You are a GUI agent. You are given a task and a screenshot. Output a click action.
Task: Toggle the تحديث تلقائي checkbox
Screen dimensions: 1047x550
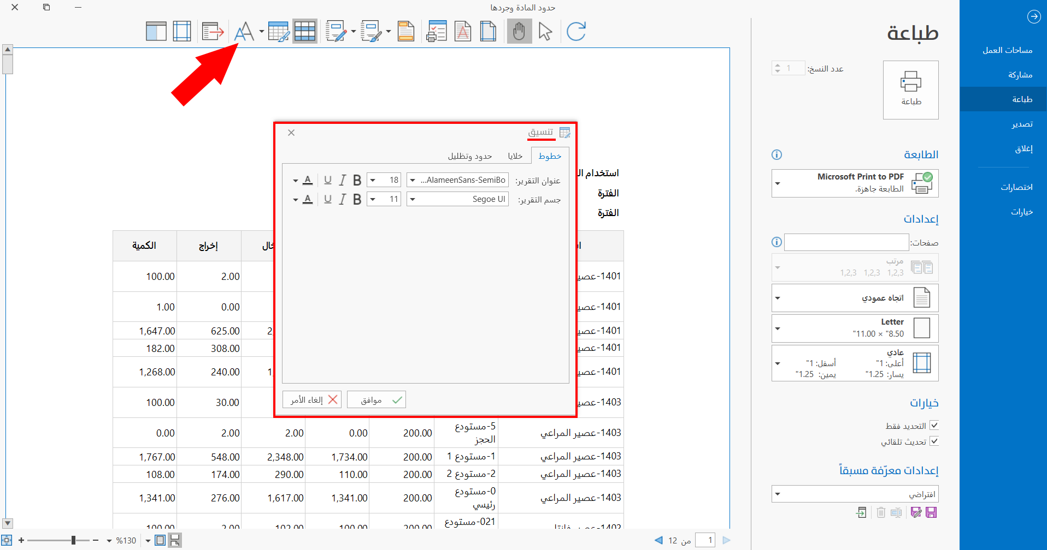click(934, 441)
